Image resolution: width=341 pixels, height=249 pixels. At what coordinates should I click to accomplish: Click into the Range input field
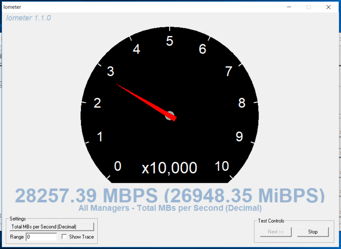point(41,237)
